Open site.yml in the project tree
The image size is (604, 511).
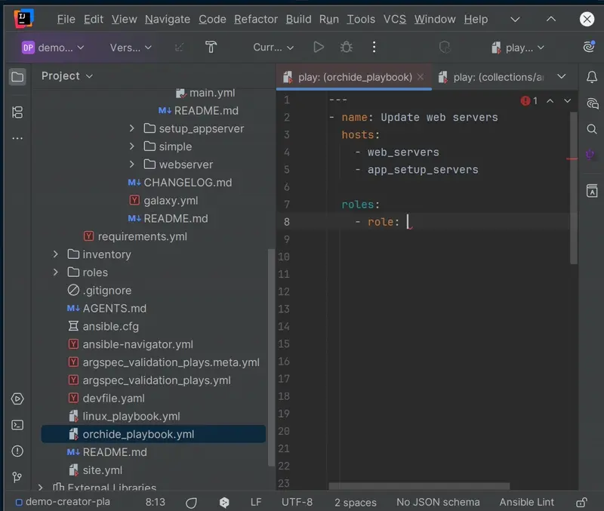tap(102, 470)
